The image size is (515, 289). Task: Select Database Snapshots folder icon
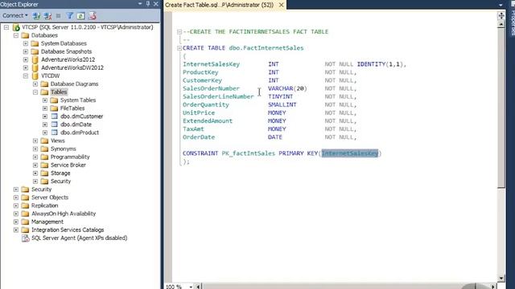(35, 51)
